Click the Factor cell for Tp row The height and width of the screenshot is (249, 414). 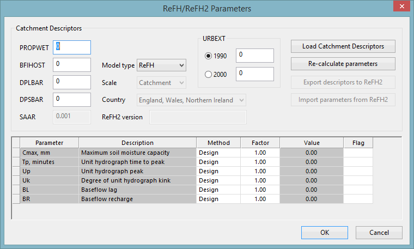[x=259, y=162]
